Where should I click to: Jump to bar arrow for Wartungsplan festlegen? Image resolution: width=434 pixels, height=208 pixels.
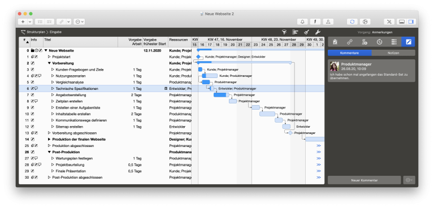[319, 158]
